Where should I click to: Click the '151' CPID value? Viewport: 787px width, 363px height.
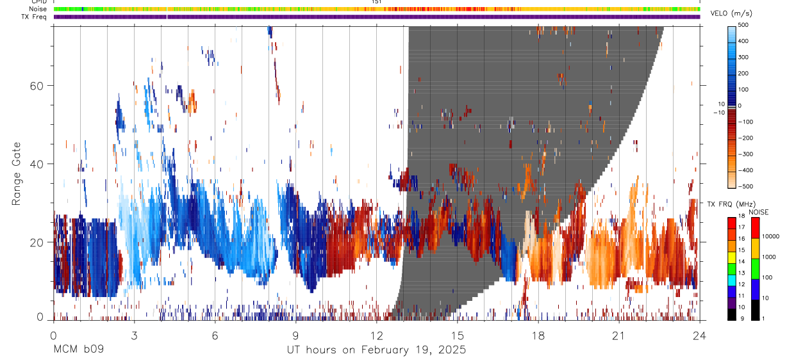tap(376, 2)
